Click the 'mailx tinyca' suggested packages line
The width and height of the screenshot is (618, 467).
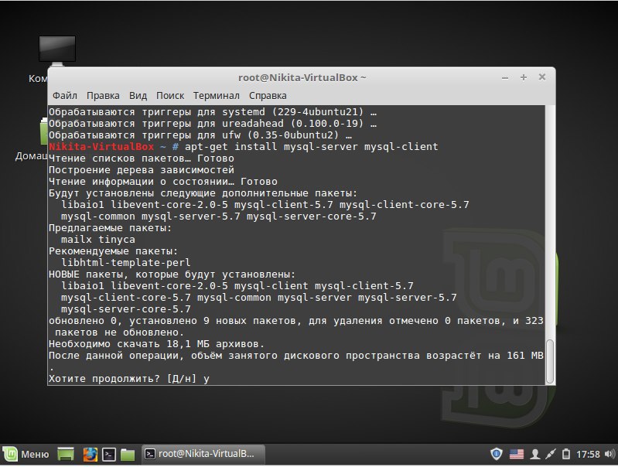coord(97,239)
